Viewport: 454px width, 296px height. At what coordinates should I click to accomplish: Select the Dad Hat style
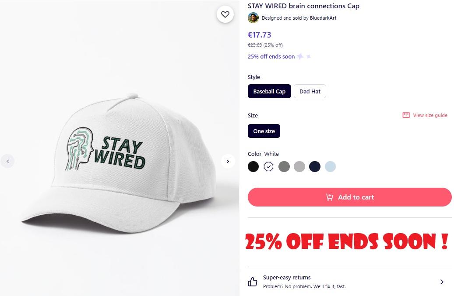click(310, 91)
